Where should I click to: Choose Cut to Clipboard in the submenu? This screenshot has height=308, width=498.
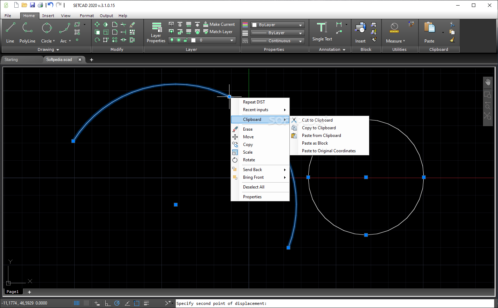coord(329,120)
